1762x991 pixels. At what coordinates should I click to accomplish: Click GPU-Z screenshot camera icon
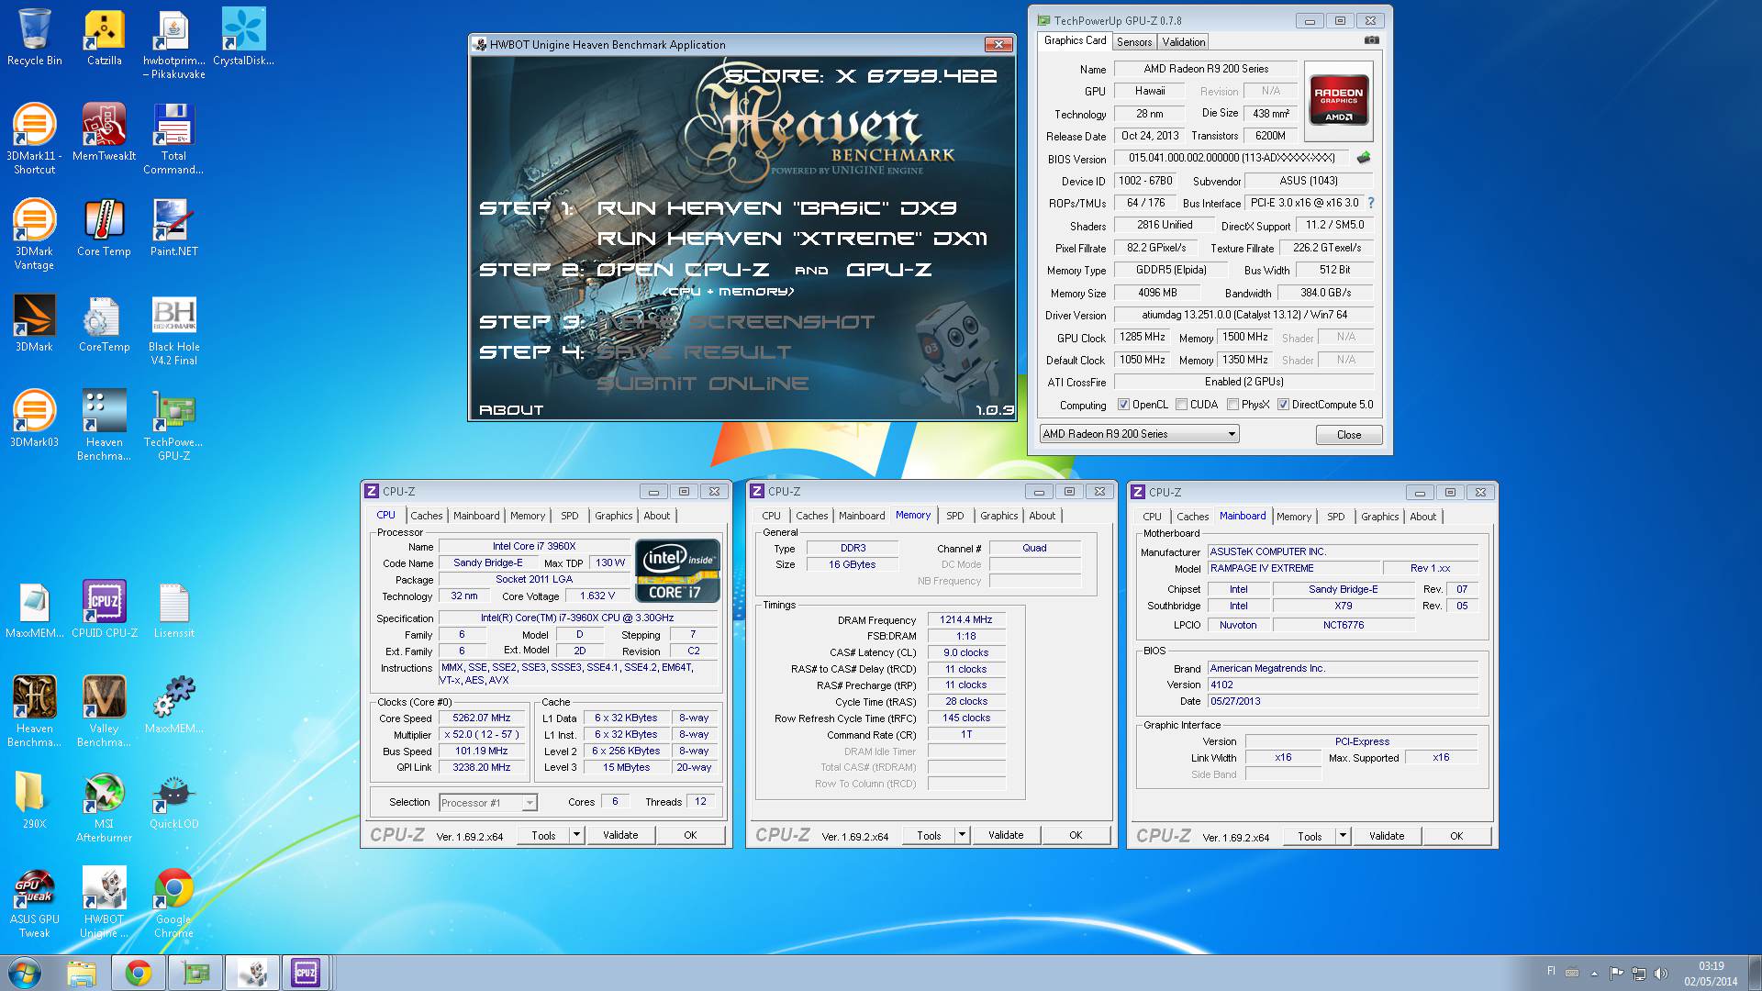pyautogui.click(x=1371, y=40)
